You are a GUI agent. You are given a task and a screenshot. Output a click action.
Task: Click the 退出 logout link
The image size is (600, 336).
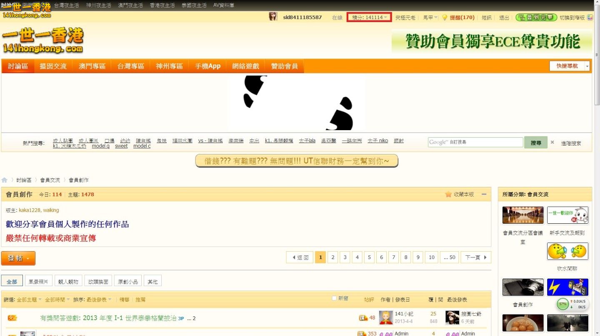[504, 17]
